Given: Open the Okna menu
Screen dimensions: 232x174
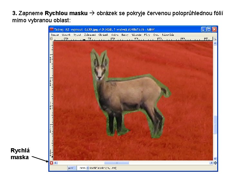Looking at the screenshot, I should [x=156, y=35].
